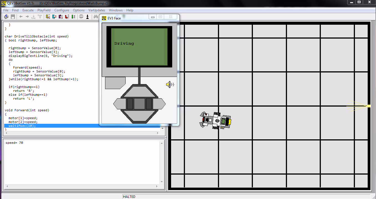Image resolution: width=376 pixels, height=199 pixels.
Task: Toggle the speaker icon in EV3 Face window
Action: coord(170,85)
